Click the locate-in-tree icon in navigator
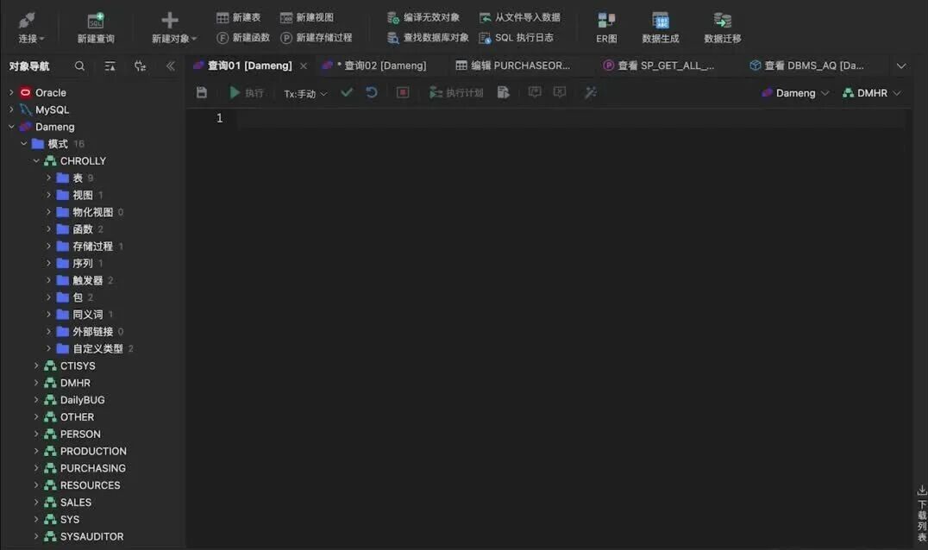928x550 pixels. [141, 66]
